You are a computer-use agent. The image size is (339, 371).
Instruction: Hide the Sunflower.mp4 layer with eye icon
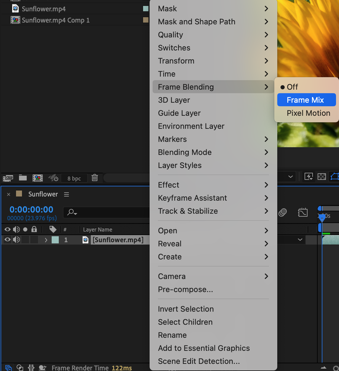pos(8,240)
